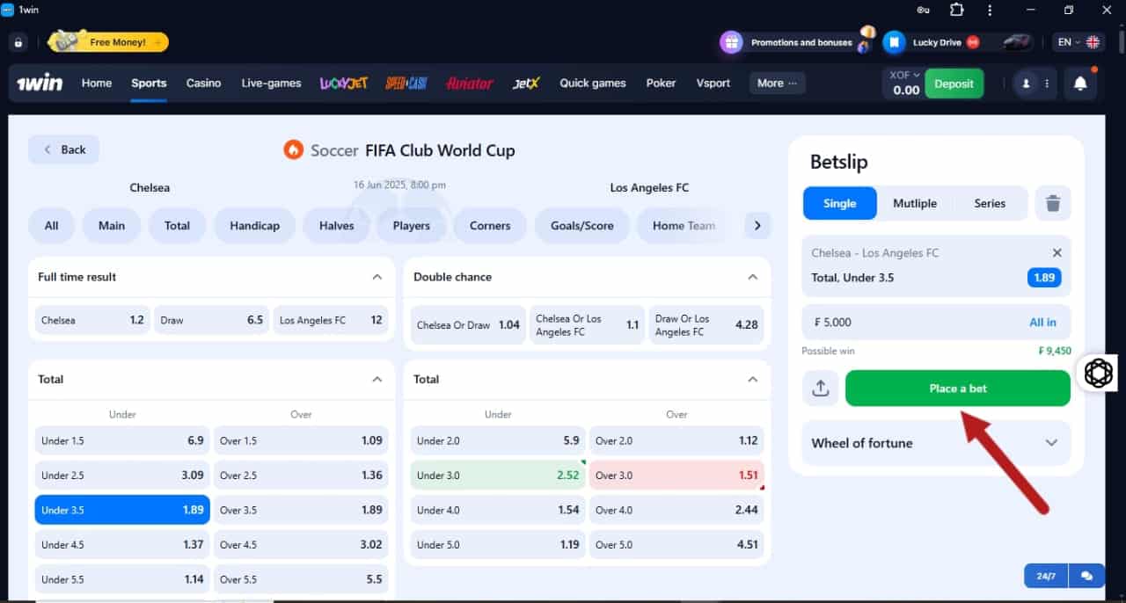Deselect the highlighted Under 3.5 odds
The height and width of the screenshot is (603, 1126).
pos(122,510)
